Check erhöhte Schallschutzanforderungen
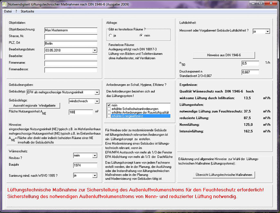The height and width of the screenshot is (213, 280). tap(109, 109)
